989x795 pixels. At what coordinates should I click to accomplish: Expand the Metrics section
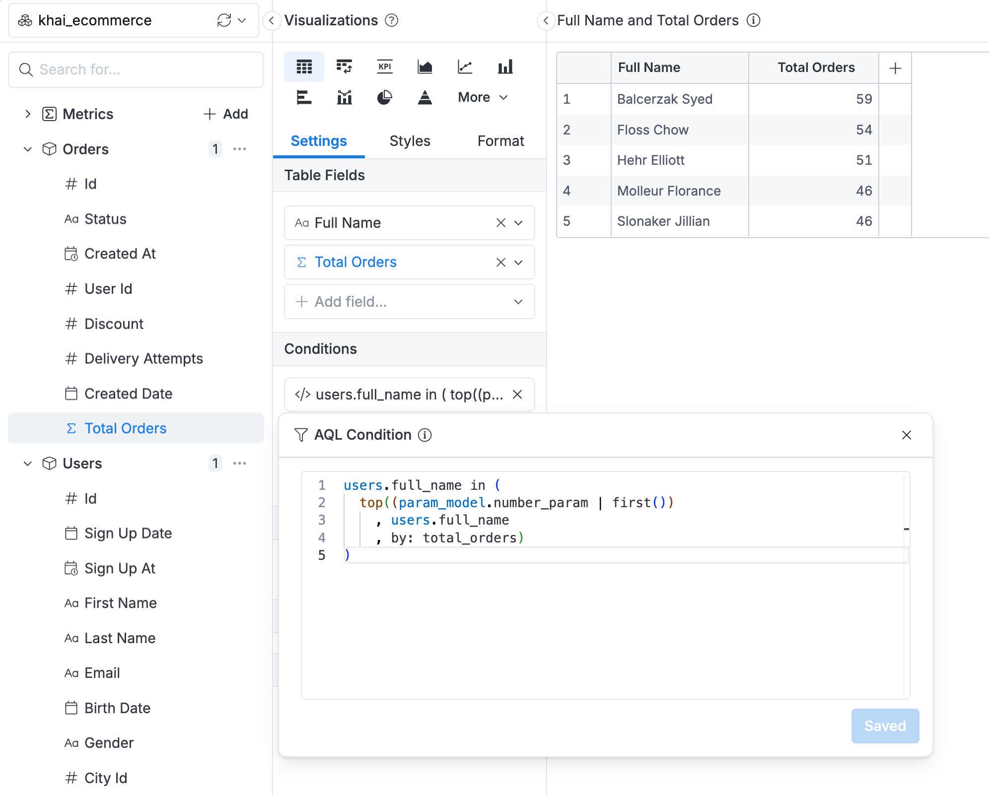pos(28,114)
